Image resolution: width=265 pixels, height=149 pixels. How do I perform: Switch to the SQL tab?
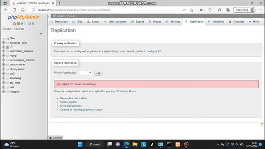[x=77, y=22]
